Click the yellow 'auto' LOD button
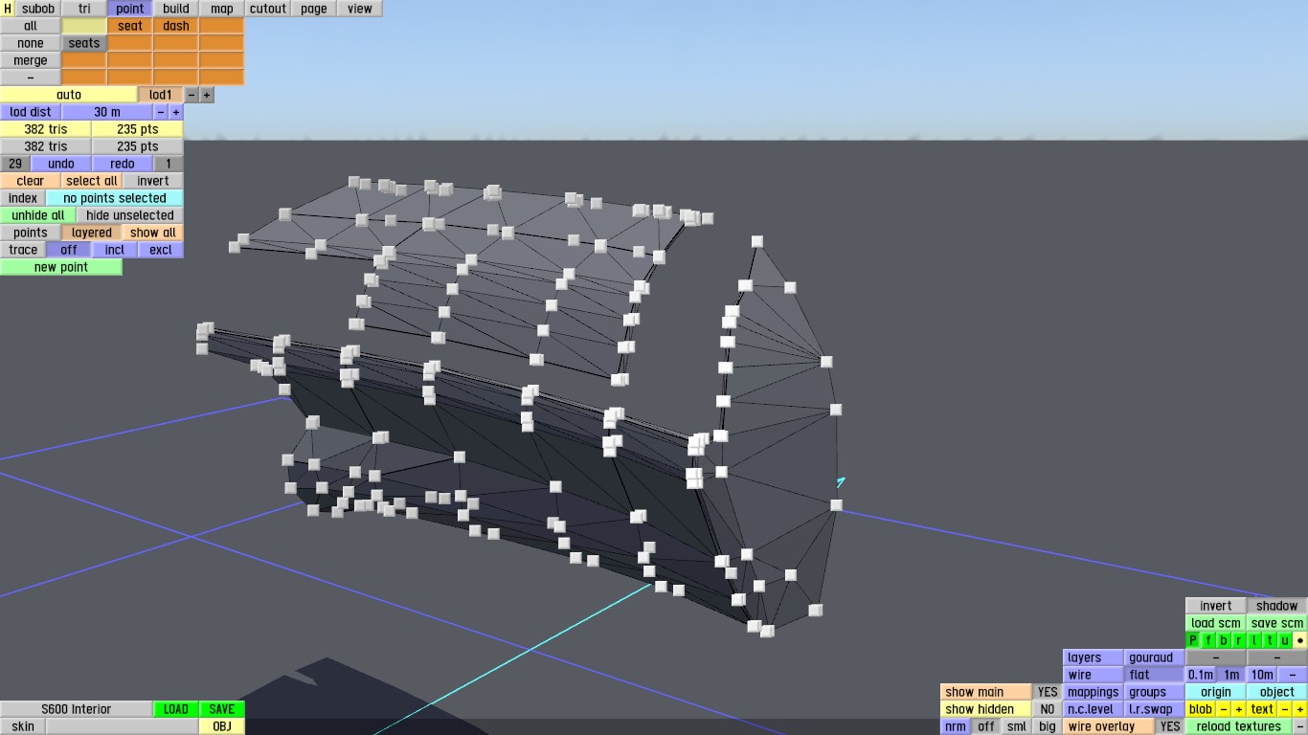The image size is (1308, 735). (69, 95)
